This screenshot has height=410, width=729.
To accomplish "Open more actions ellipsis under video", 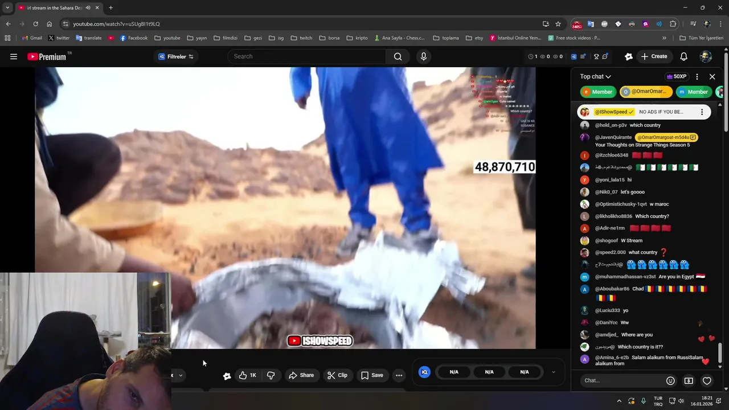I will [x=399, y=375].
